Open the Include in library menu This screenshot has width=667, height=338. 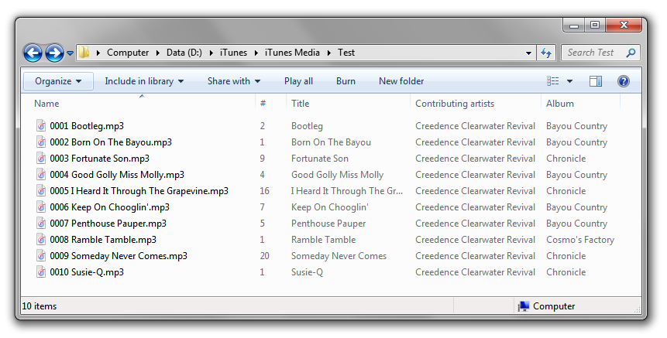(x=144, y=81)
